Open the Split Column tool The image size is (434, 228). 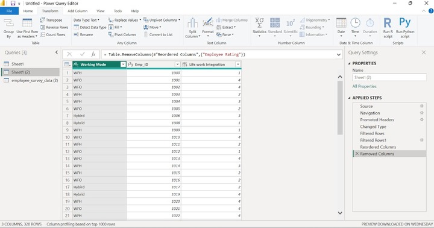193,28
